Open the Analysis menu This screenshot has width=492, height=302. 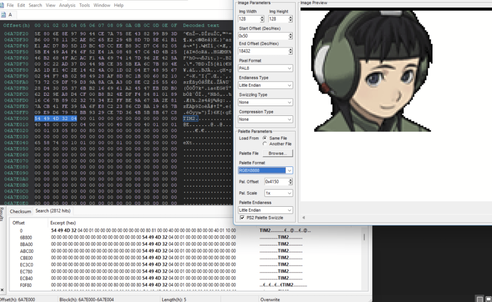(x=67, y=5)
